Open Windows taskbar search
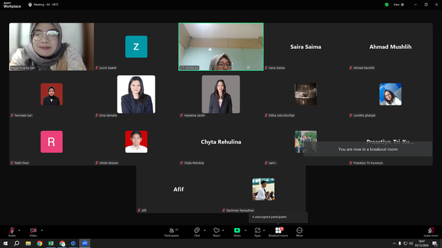 tap(17, 243)
